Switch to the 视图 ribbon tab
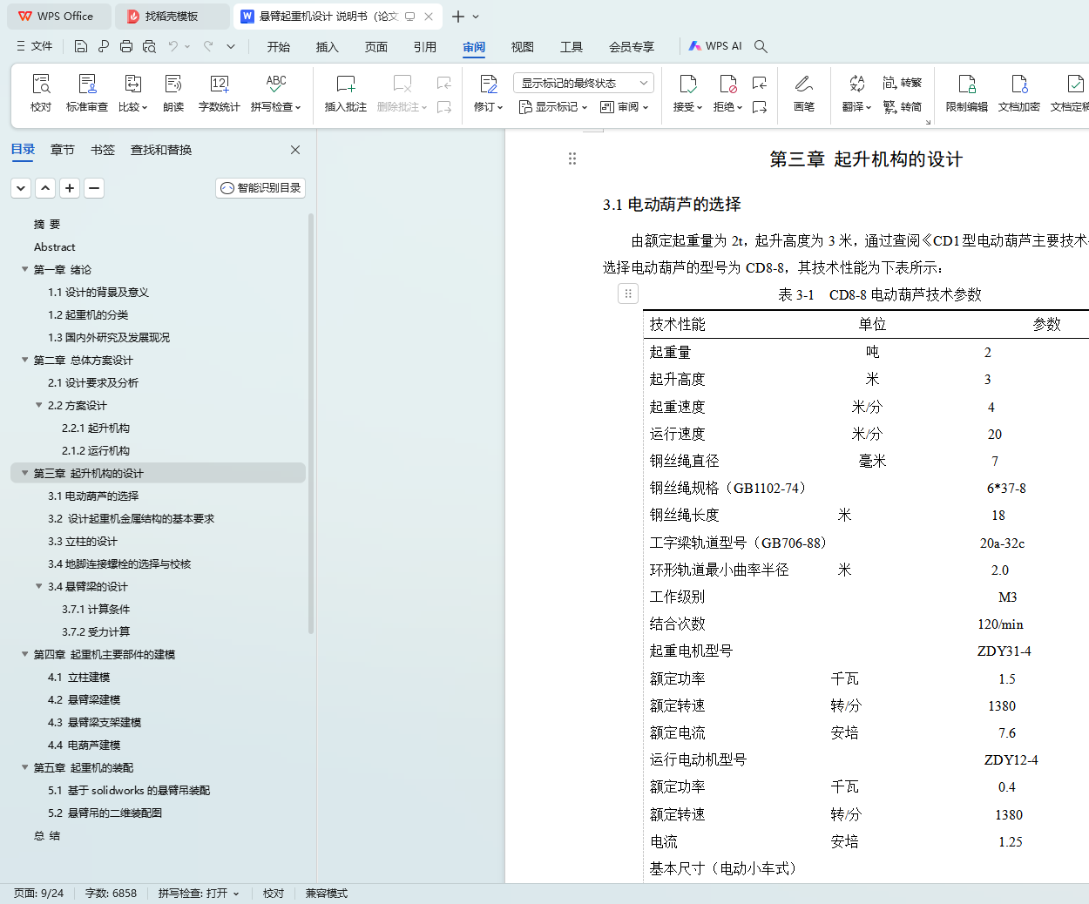Screen dimensions: 1089x904 pyautogui.click(x=523, y=47)
